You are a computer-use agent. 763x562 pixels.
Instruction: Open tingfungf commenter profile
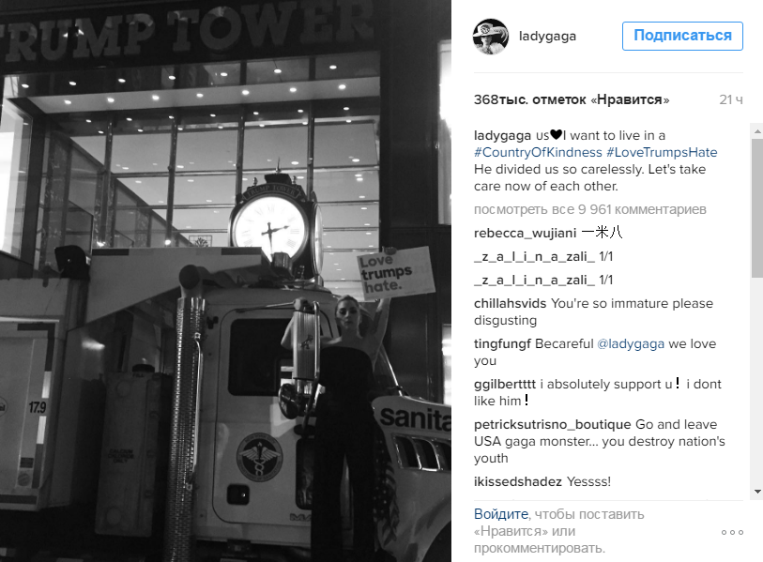tap(503, 344)
